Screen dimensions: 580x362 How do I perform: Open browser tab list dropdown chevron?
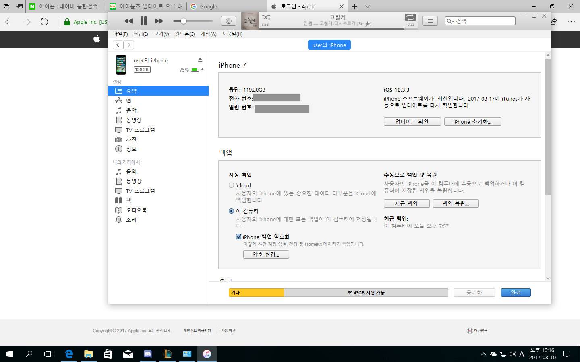[x=367, y=6]
